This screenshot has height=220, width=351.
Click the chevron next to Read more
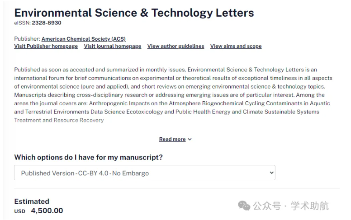click(190, 139)
